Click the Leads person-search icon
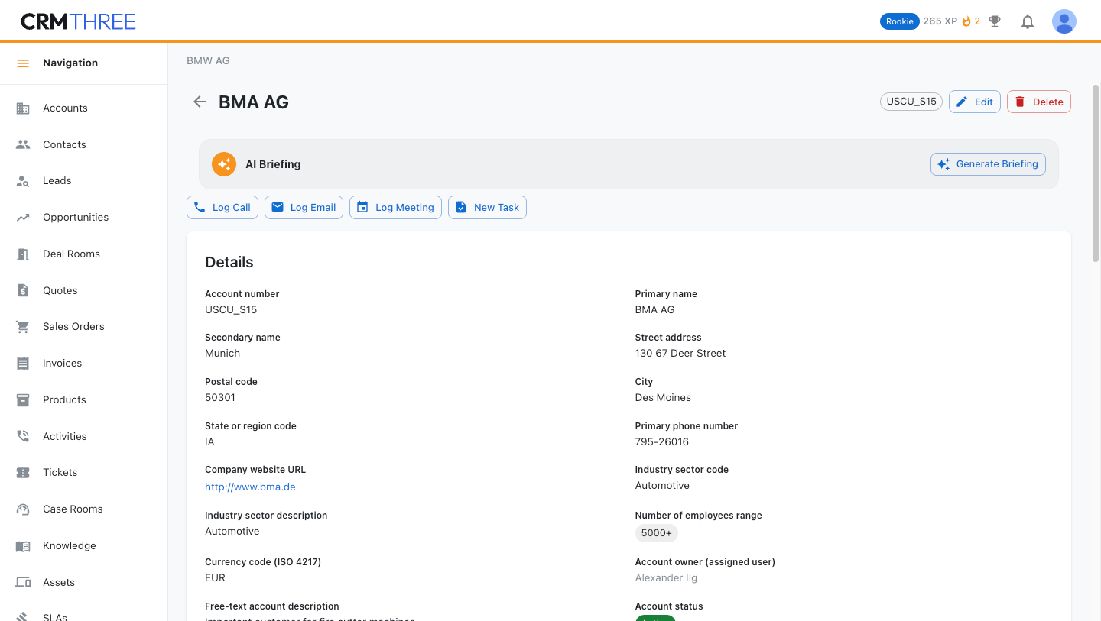The height and width of the screenshot is (621, 1101). (x=23, y=181)
